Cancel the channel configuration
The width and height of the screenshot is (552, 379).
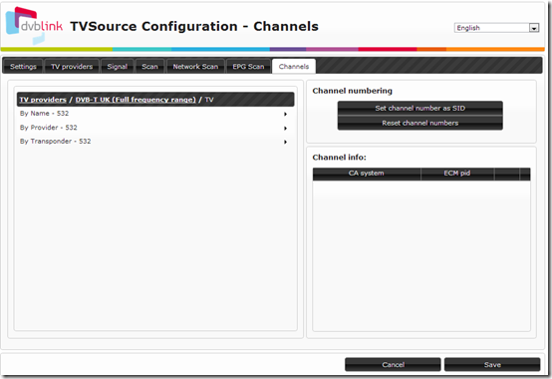pyautogui.click(x=393, y=365)
